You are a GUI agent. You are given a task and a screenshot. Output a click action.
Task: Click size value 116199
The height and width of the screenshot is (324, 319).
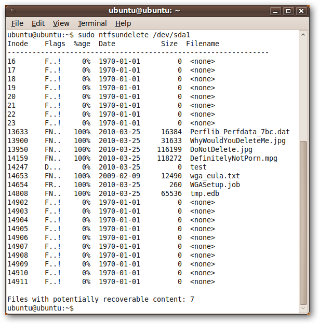pos(169,150)
